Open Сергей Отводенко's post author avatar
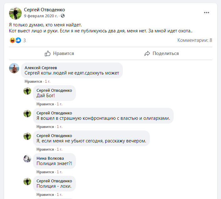This screenshot has width=221, height=199. click(x=15, y=13)
